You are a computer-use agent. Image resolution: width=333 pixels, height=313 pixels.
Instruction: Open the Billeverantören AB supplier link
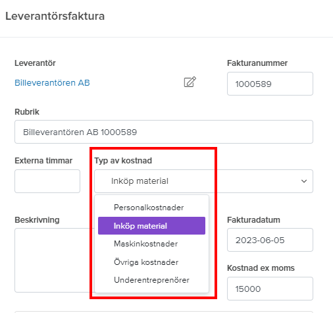click(x=52, y=83)
